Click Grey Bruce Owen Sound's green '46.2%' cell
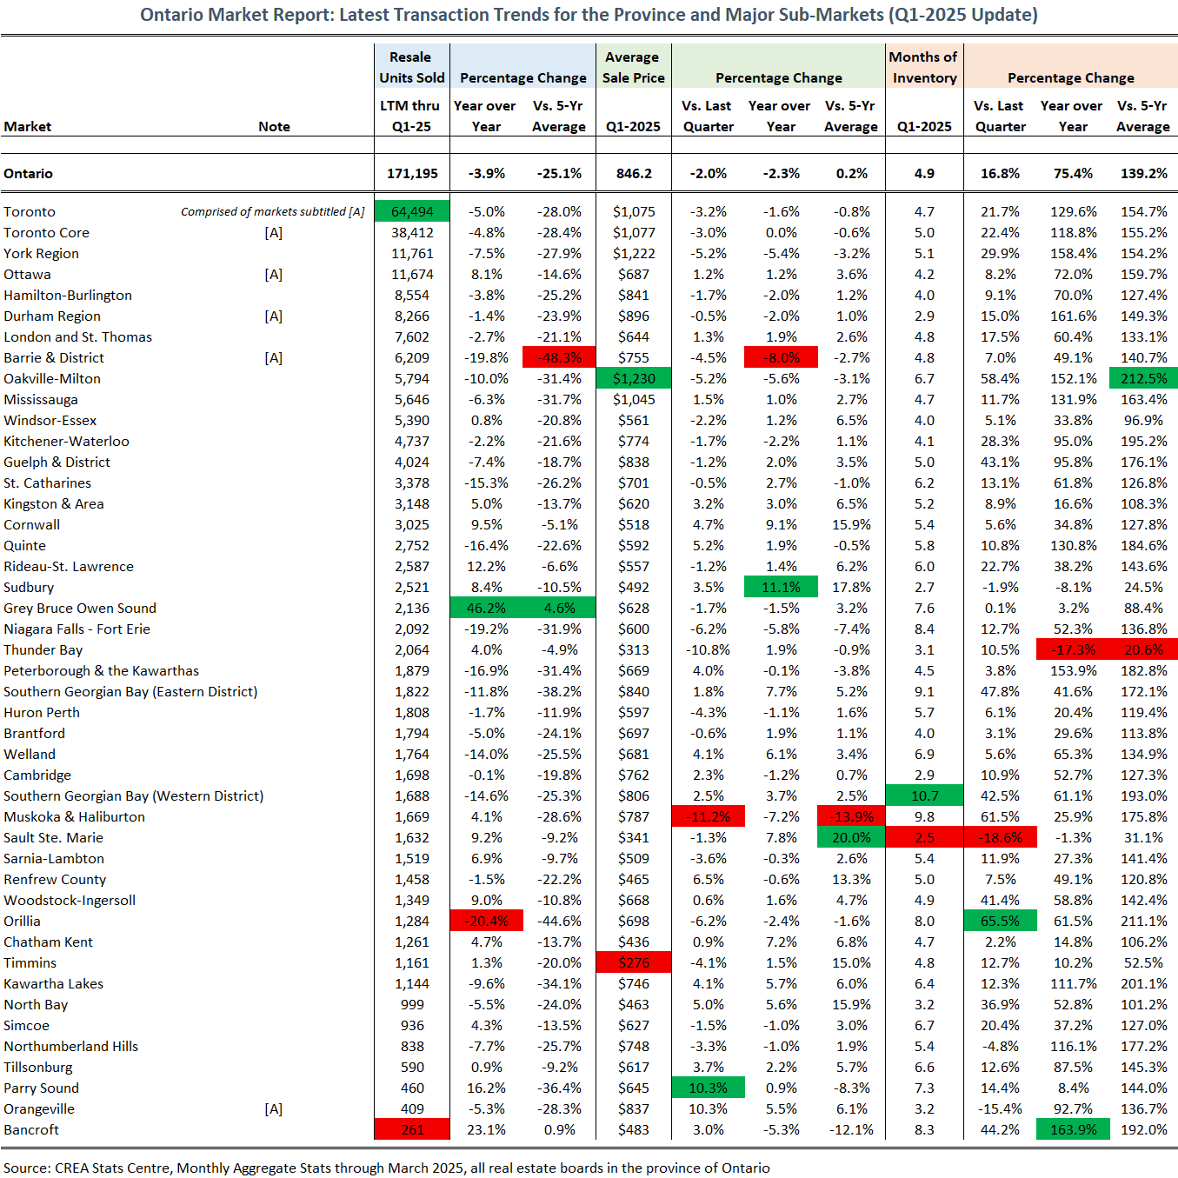 486,608
